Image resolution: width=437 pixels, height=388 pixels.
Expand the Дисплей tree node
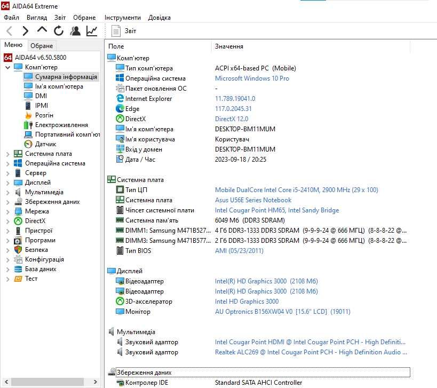click(x=8, y=183)
